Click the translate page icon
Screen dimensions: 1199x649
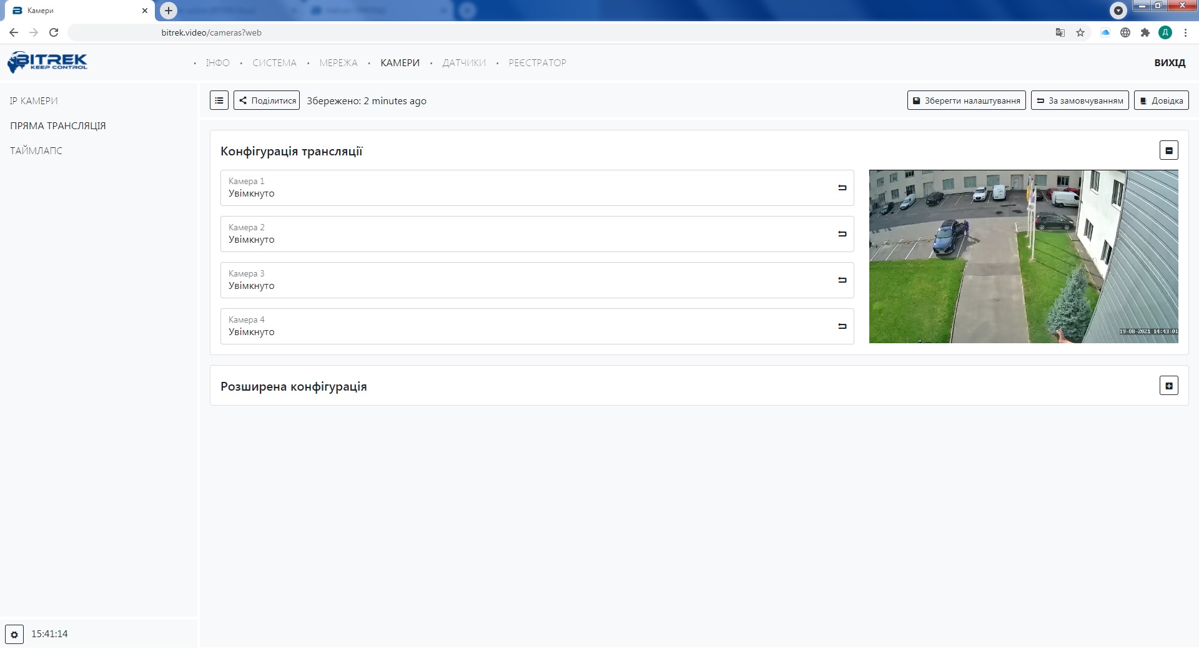(1060, 32)
